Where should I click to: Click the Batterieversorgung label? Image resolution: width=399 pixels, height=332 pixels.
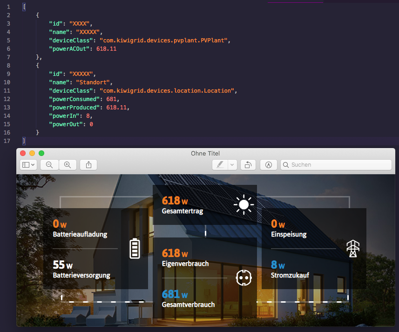[81, 275]
